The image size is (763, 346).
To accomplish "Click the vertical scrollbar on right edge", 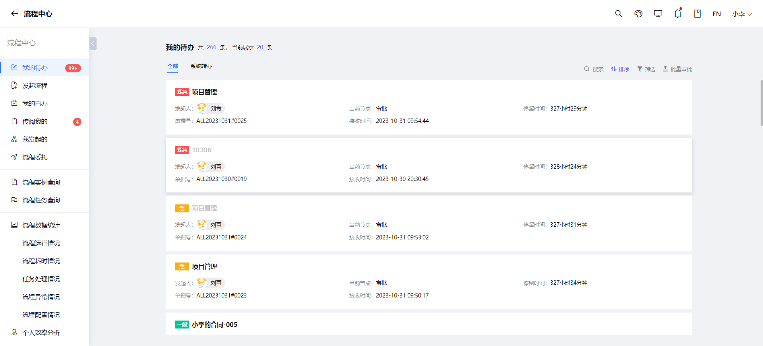I will point(761,103).
